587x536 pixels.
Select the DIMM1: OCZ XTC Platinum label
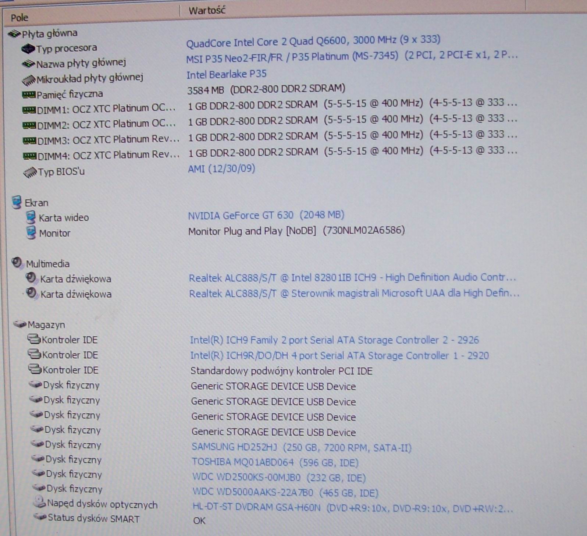coord(106,109)
